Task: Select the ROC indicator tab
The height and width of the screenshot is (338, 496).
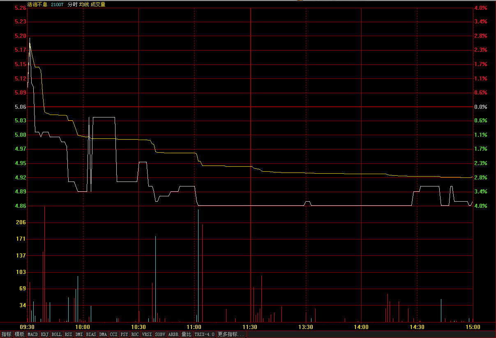Action: (135, 335)
